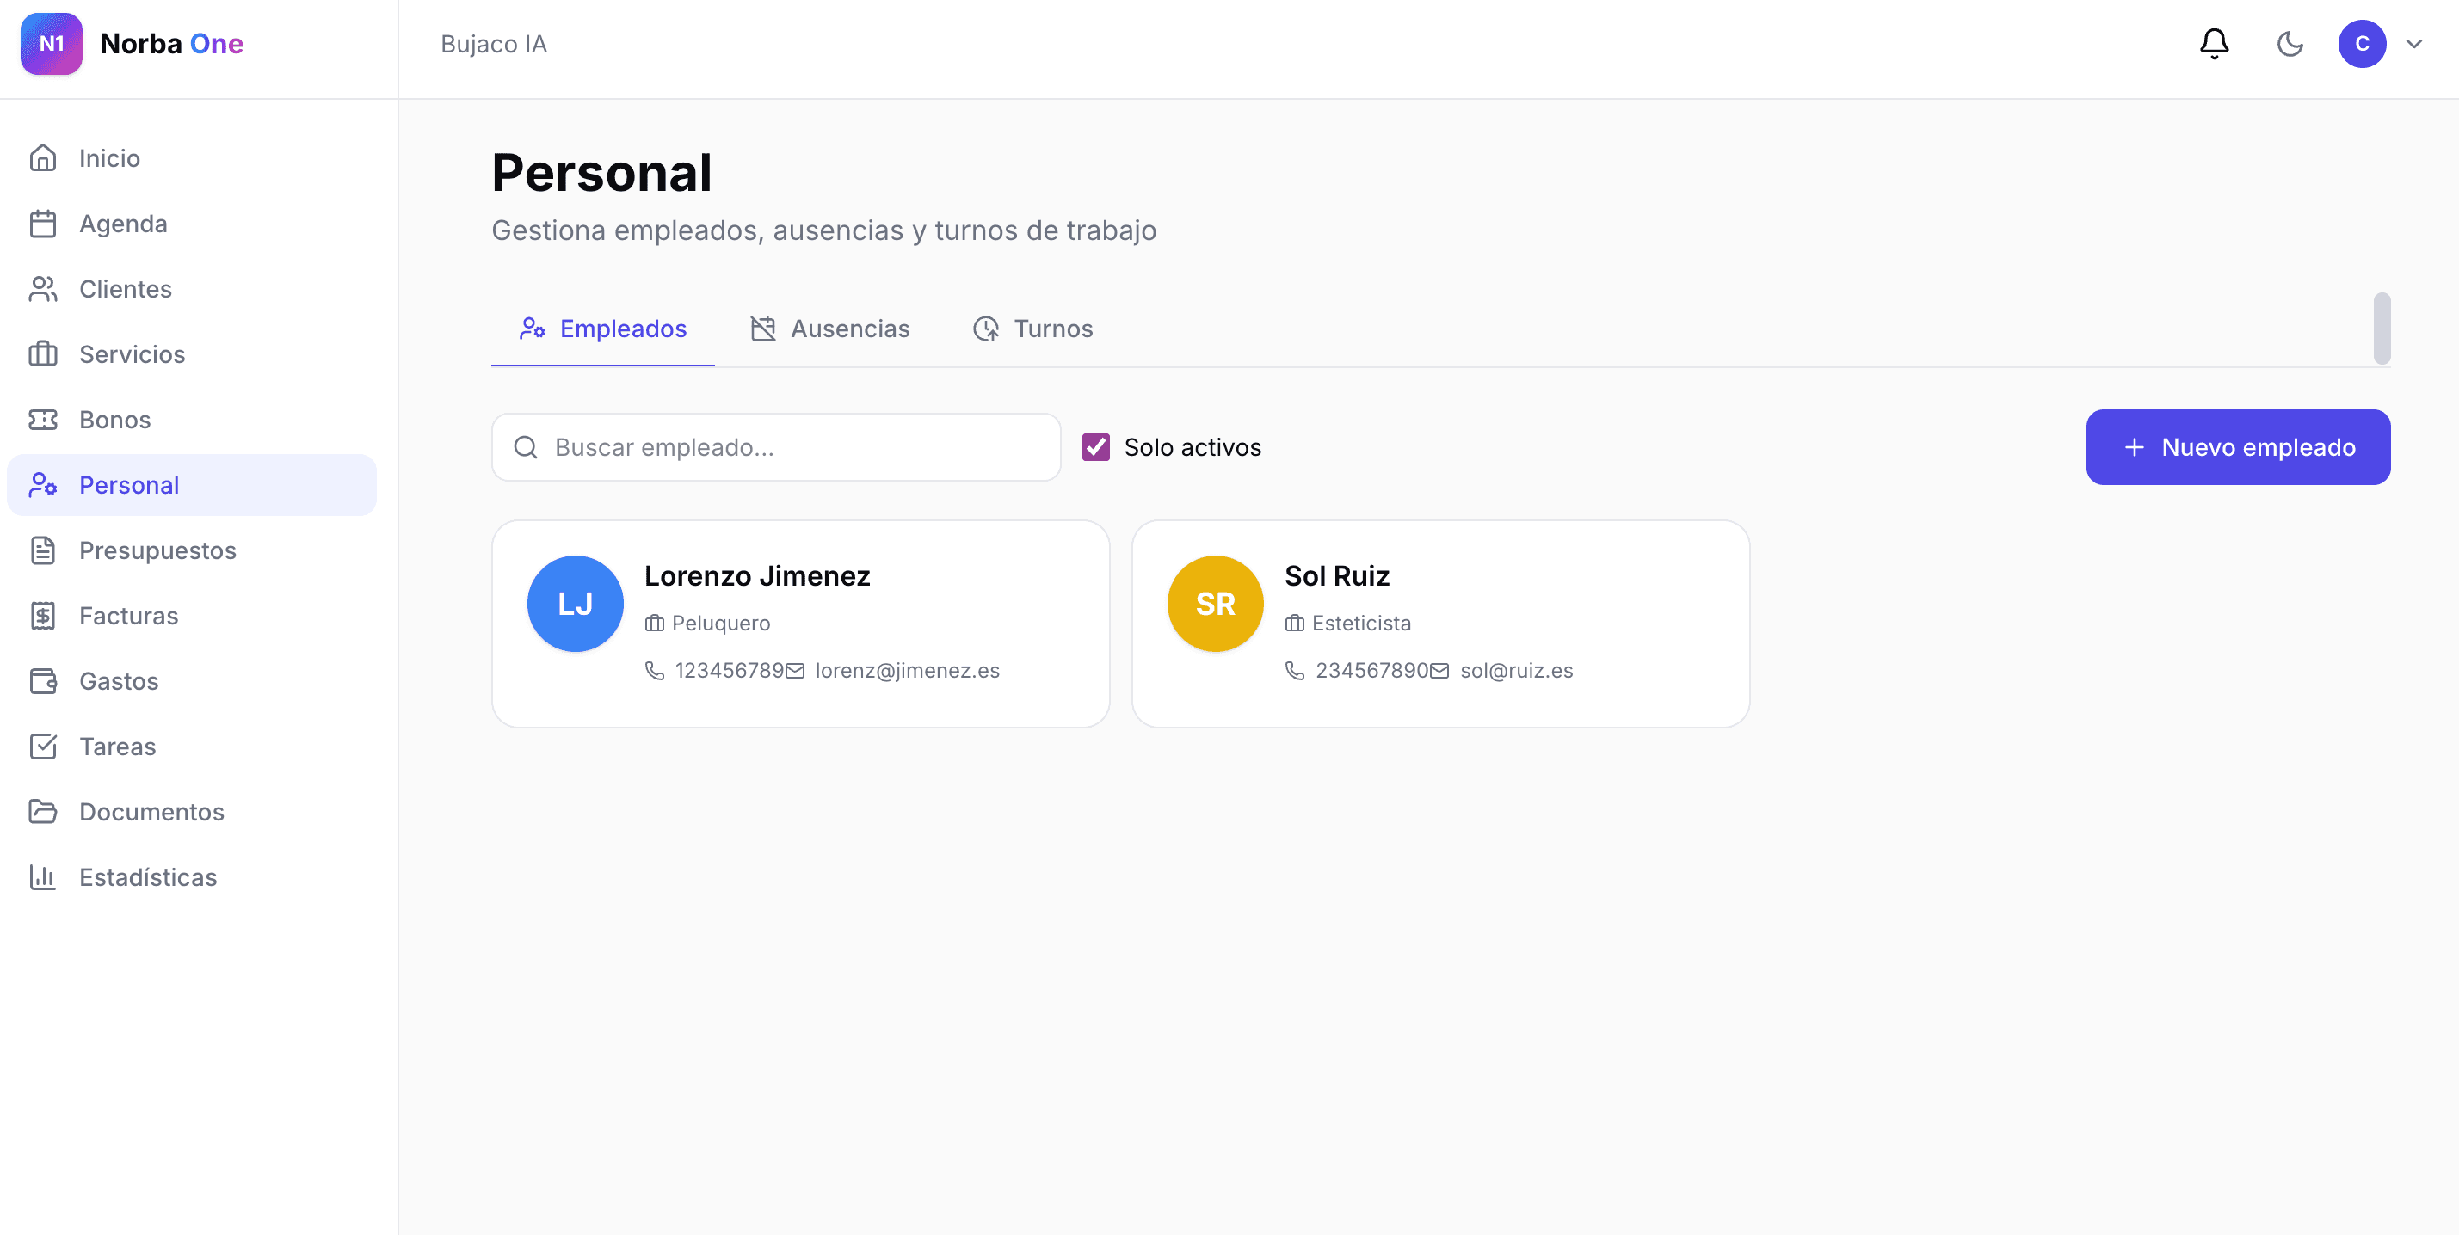2459x1235 pixels.
Task: Uncheck the Solo activos checkbox
Action: pyautogui.click(x=1096, y=446)
